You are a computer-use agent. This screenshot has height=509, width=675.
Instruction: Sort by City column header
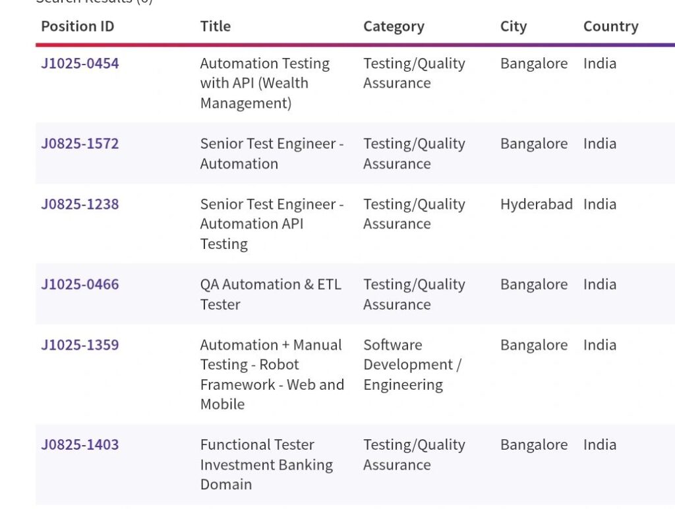pos(513,26)
